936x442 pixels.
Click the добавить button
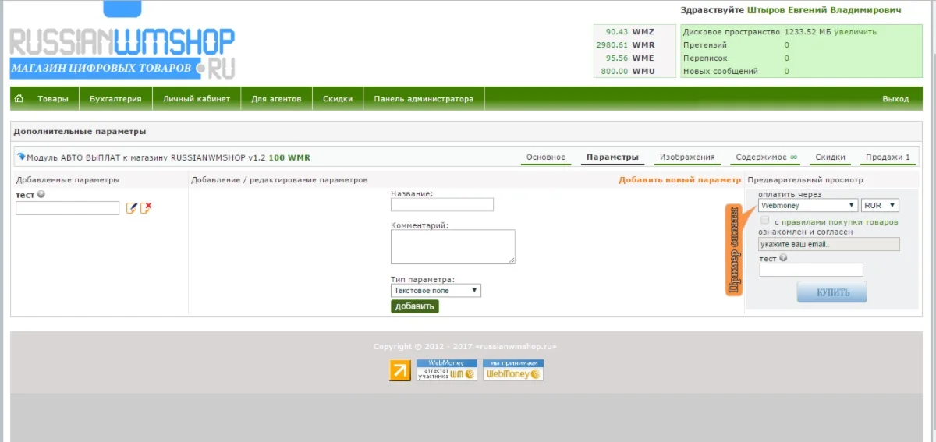coord(415,306)
